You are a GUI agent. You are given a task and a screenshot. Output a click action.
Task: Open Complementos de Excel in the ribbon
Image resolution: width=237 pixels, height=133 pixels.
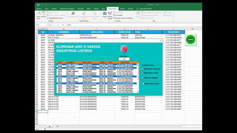tap(84, 16)
